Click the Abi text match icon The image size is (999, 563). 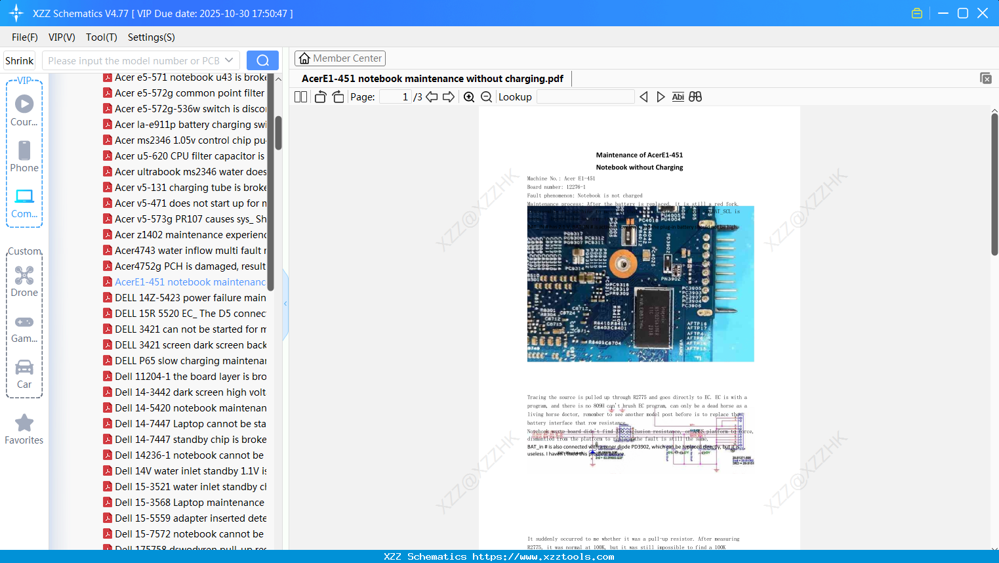tap(678, 97)
